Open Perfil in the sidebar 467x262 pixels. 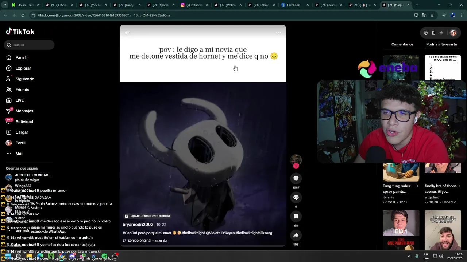tap(20, 143)
